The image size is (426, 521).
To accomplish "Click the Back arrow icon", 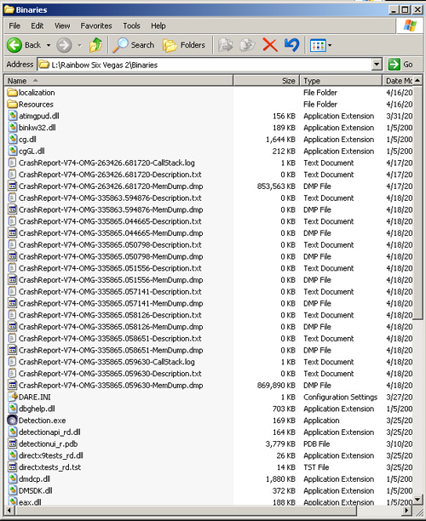I will [x=14, y=45].
